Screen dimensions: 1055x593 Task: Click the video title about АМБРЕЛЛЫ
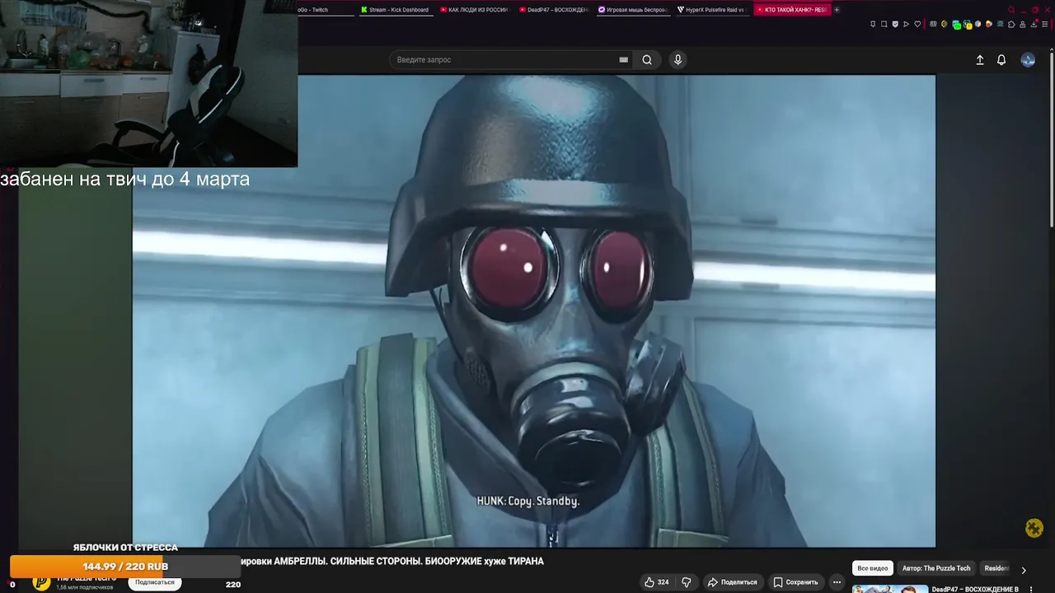(392, 561)
